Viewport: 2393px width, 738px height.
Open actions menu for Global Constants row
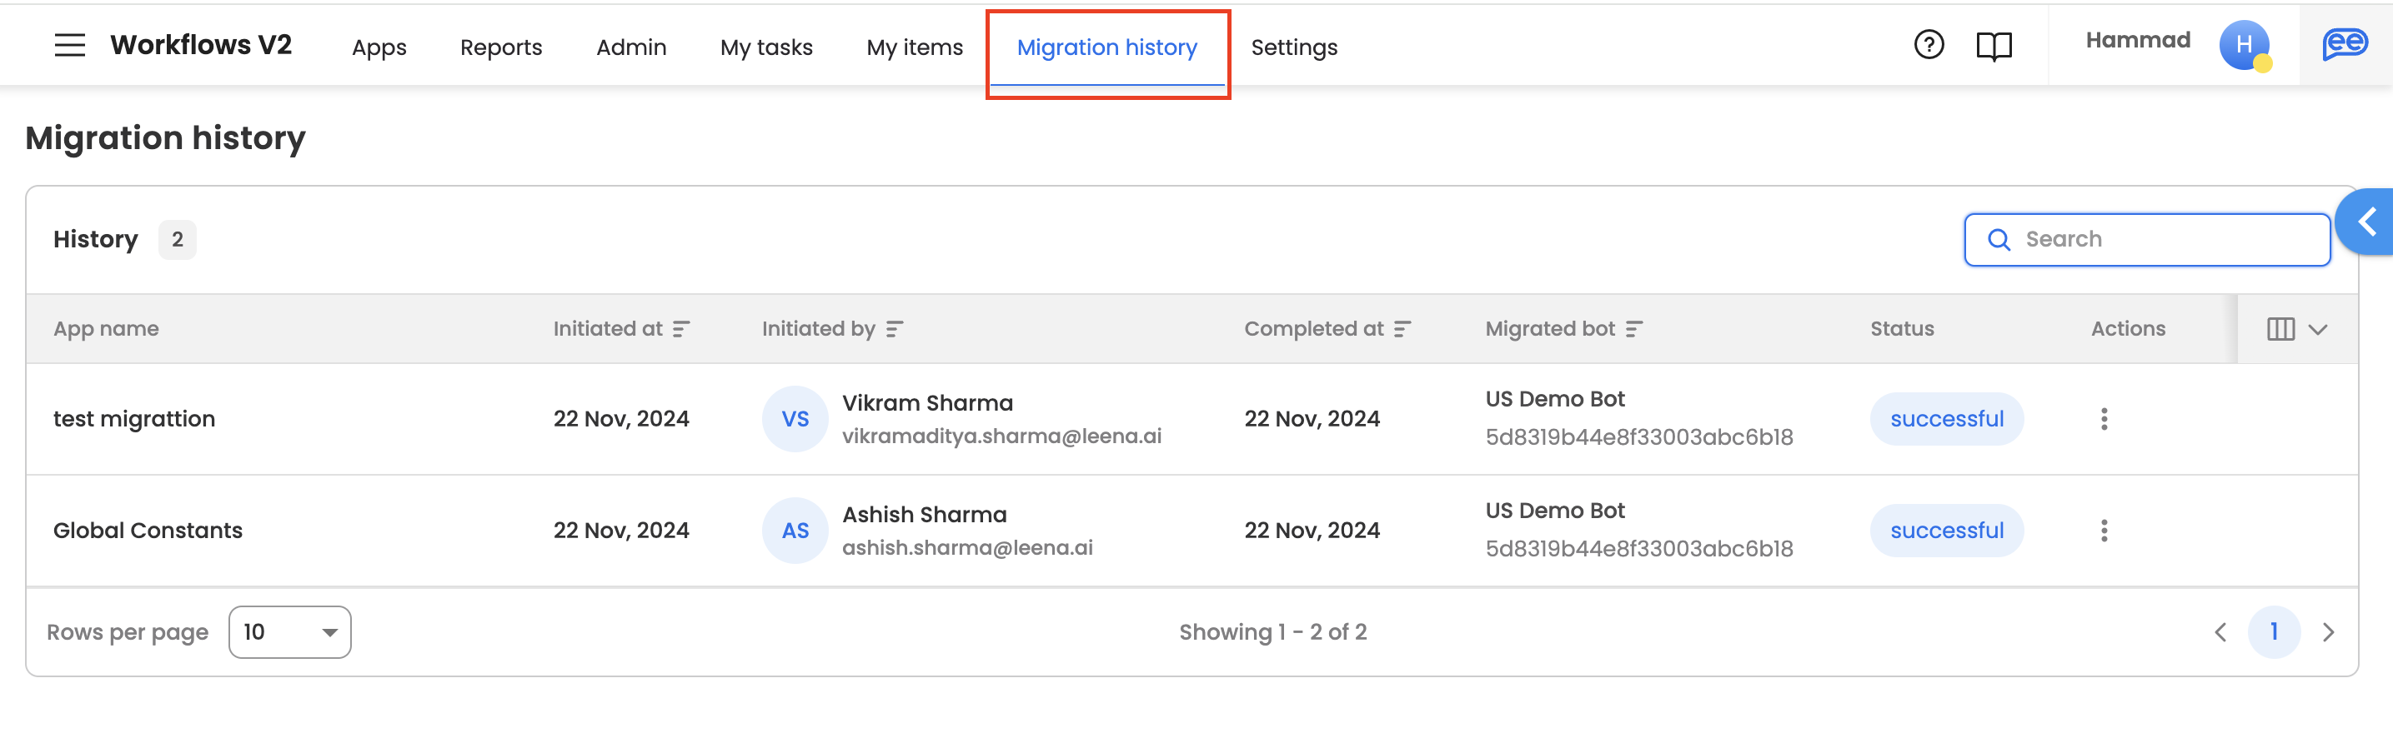point(2105,530)
